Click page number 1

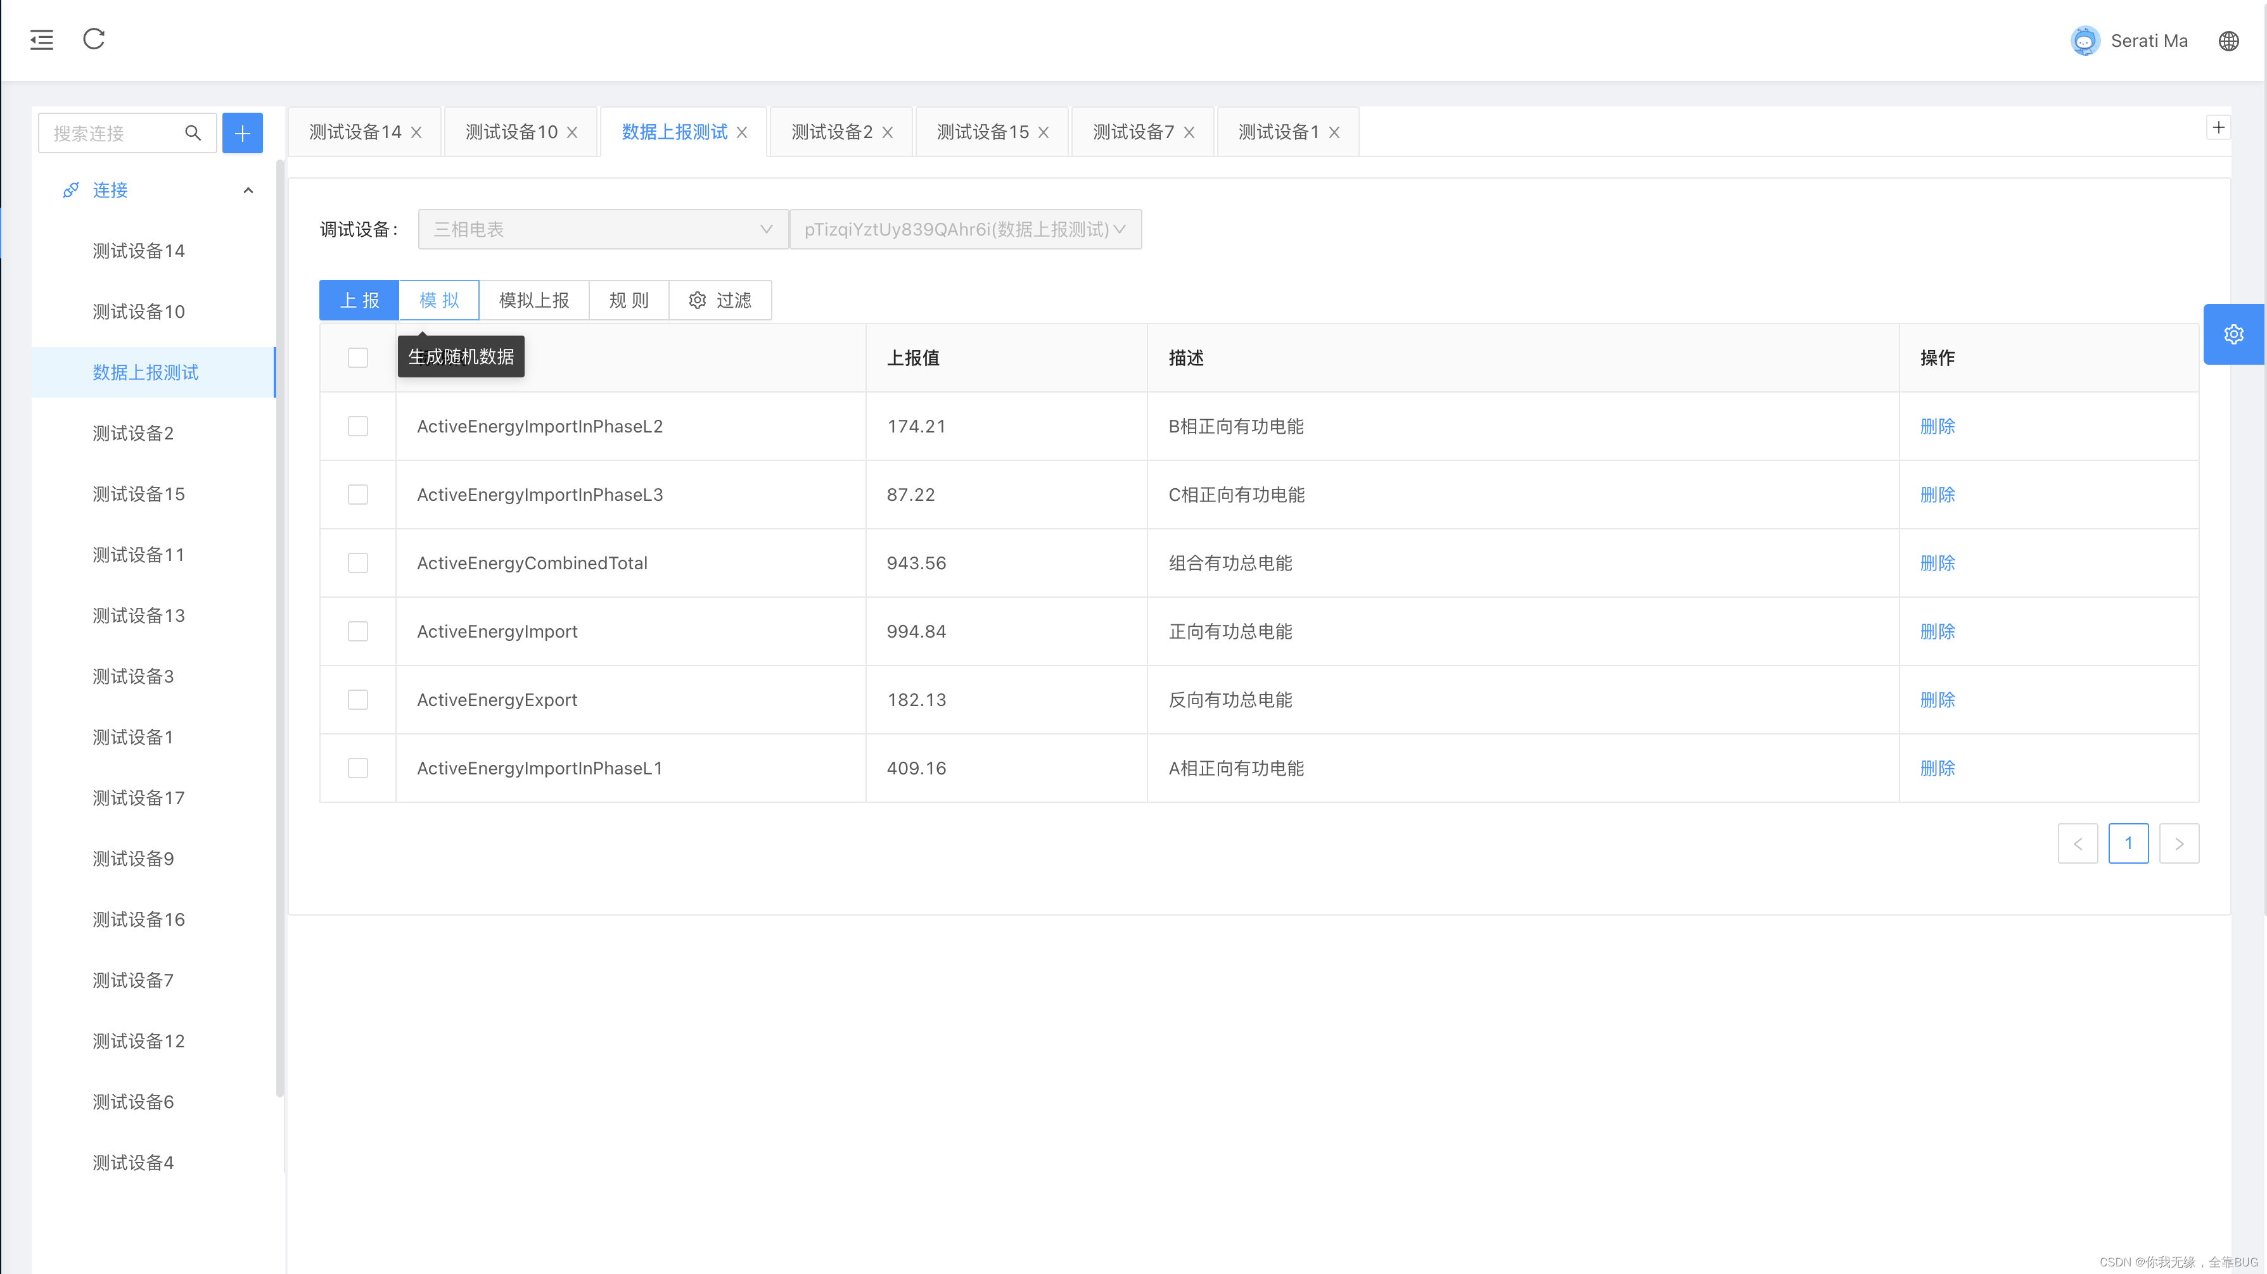click(2128, 843)
